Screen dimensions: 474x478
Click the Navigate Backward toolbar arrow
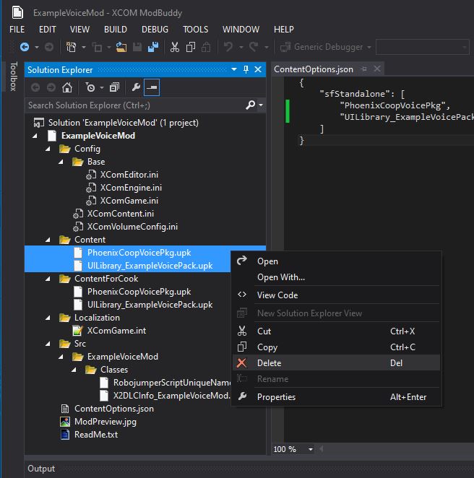tap(25, 47)
